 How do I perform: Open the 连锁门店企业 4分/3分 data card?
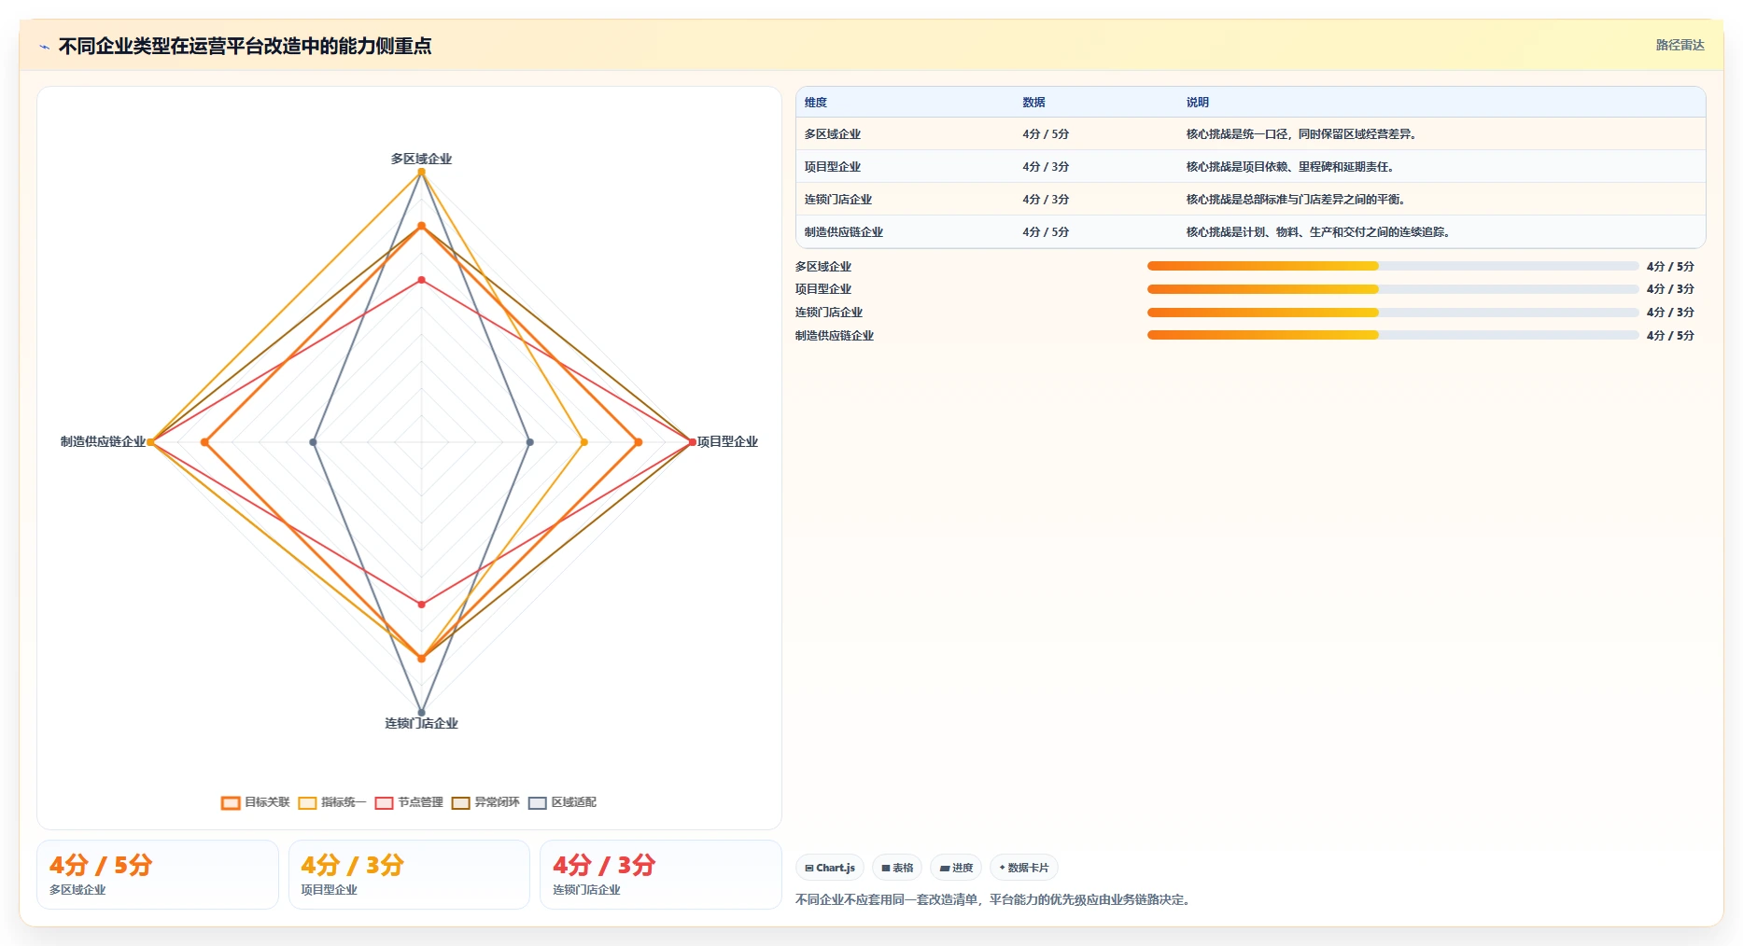(x=661, y=874)
